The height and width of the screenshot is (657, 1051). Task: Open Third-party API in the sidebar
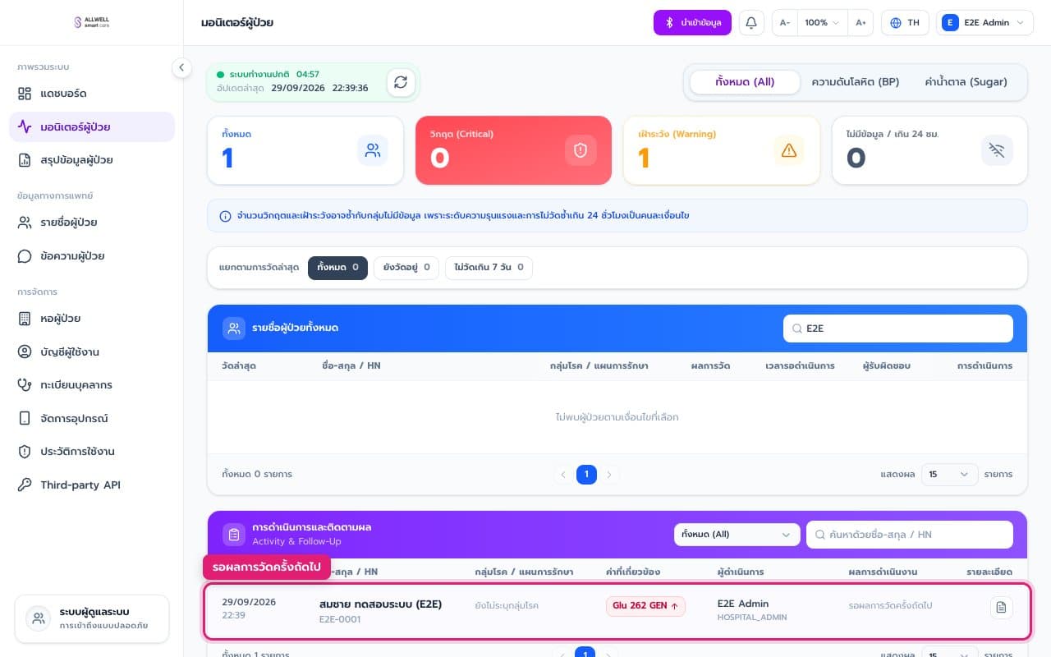tap(92, 485)
